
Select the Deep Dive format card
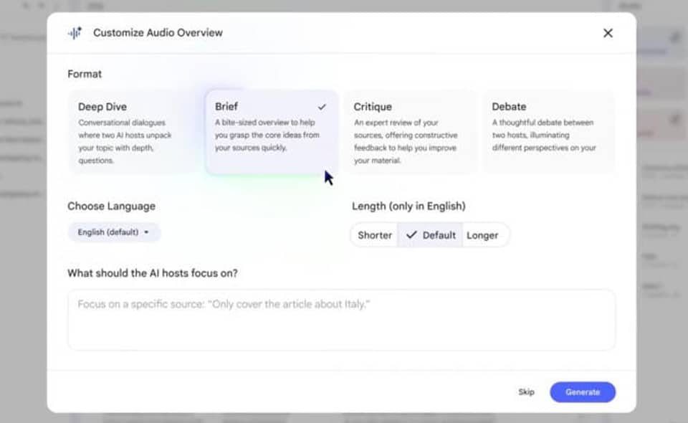click(133, 133)
